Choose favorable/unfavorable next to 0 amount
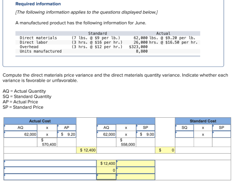This screenshot has width=237, height=188. pos(136,170)
